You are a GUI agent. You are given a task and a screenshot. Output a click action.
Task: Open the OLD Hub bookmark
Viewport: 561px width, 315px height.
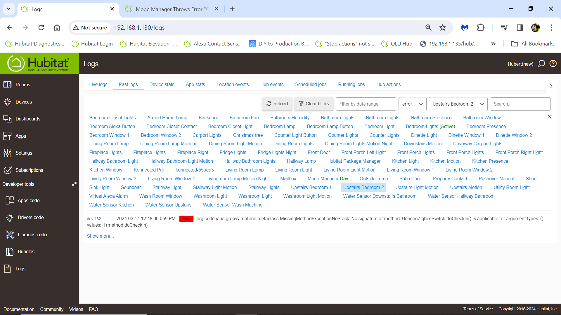click(397, 44)
